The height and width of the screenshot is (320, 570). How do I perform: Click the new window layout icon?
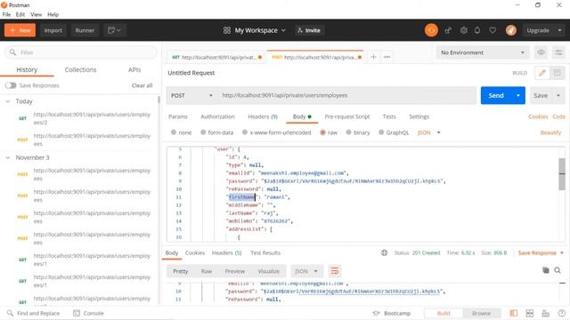pos(115,30)
